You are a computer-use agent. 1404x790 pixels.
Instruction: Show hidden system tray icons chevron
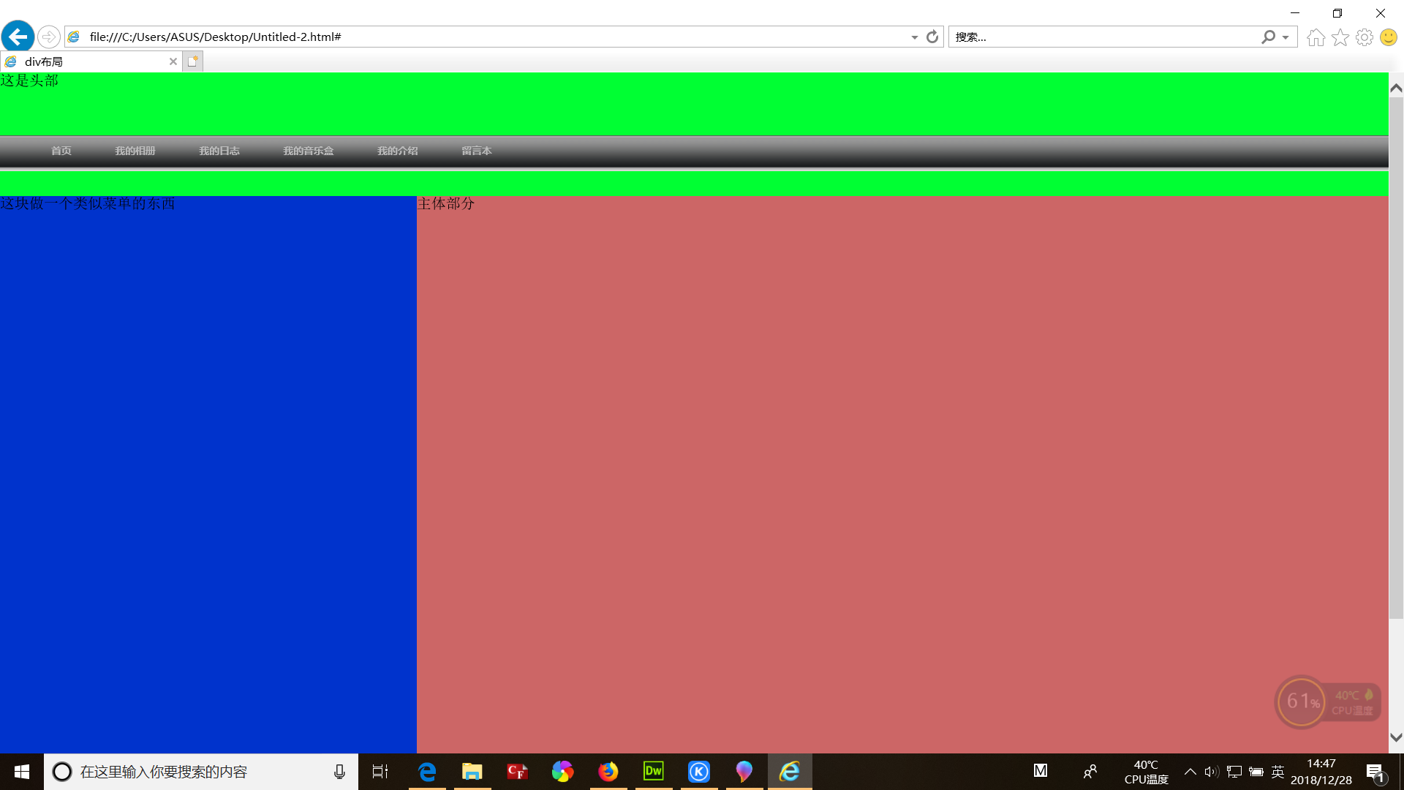pos(1190,772)
